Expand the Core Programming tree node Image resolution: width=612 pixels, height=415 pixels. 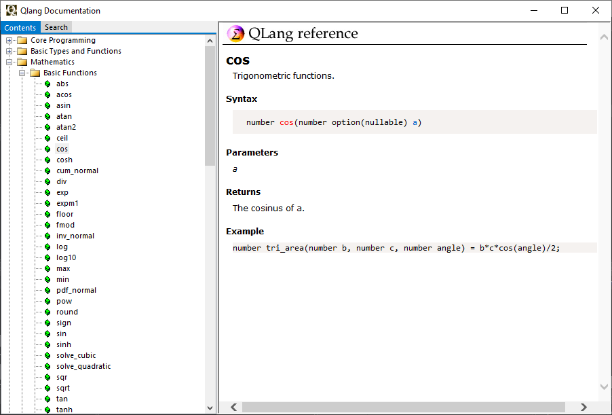tap(9, 40)
